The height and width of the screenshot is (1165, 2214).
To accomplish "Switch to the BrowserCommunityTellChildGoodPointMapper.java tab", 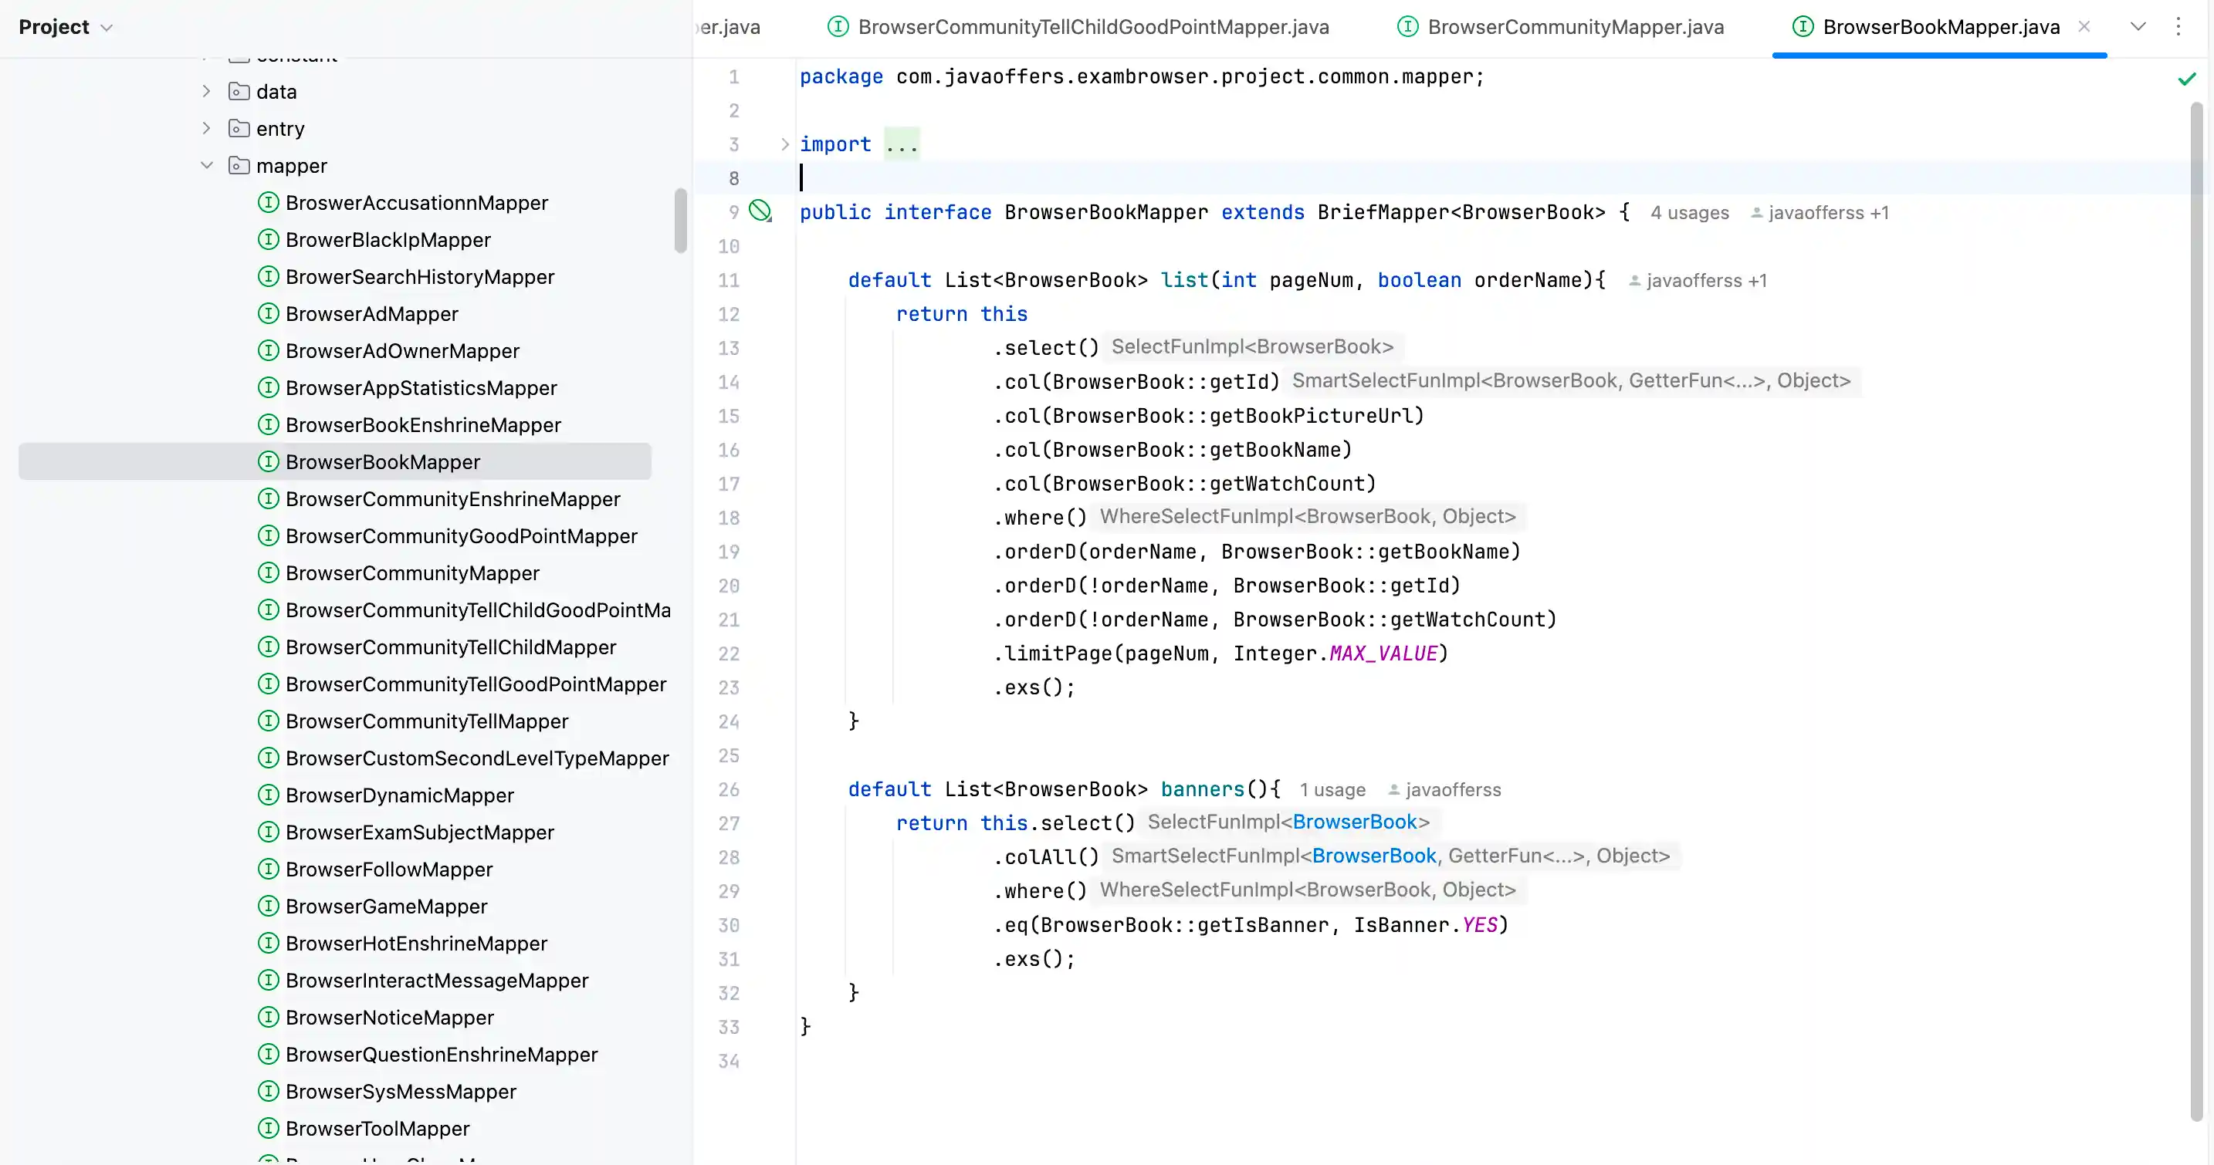I will click(1092, 27).
